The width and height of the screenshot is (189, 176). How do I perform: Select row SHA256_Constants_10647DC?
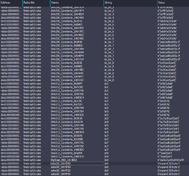pyautogui.click(x=94, y=28)
